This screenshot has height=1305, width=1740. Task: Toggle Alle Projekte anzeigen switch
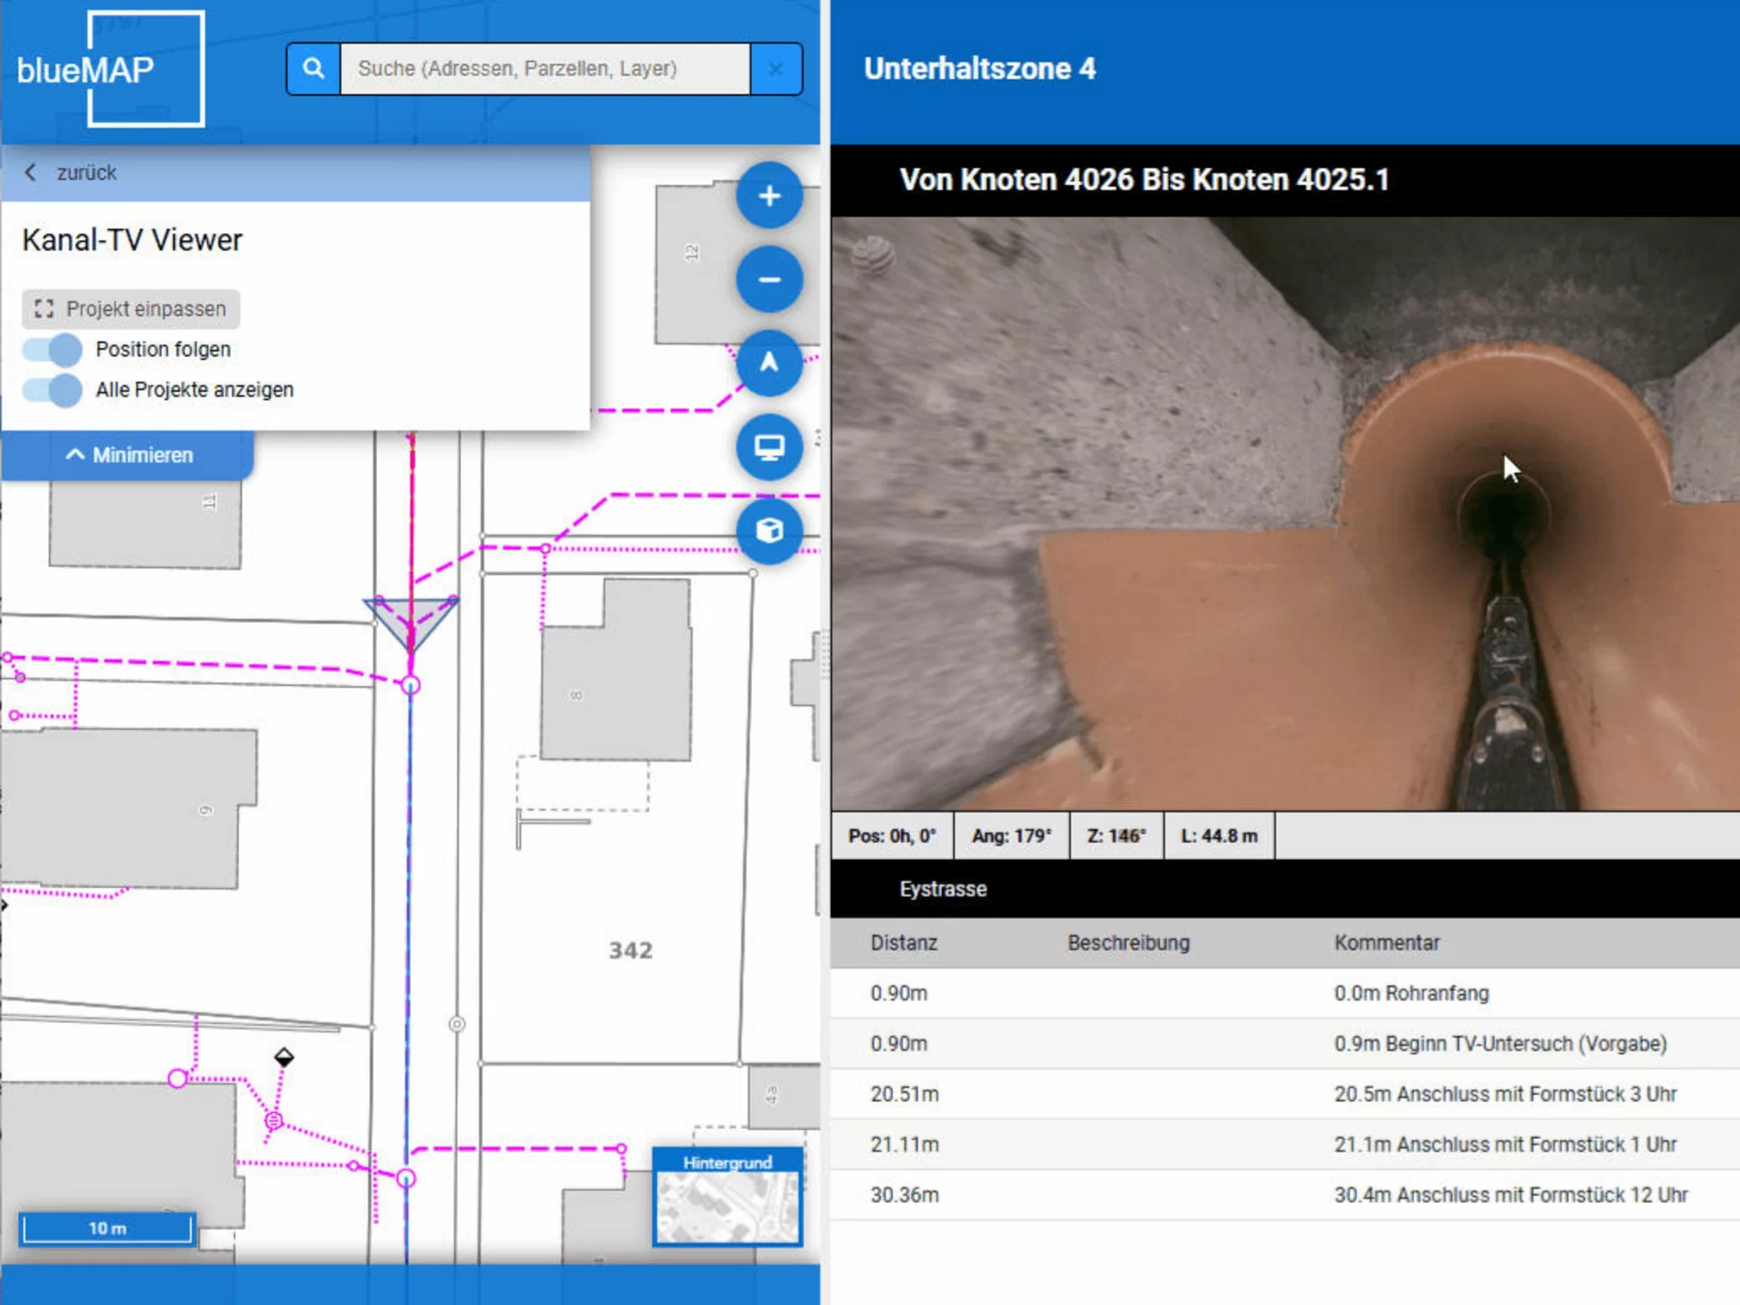pos(53,390)
